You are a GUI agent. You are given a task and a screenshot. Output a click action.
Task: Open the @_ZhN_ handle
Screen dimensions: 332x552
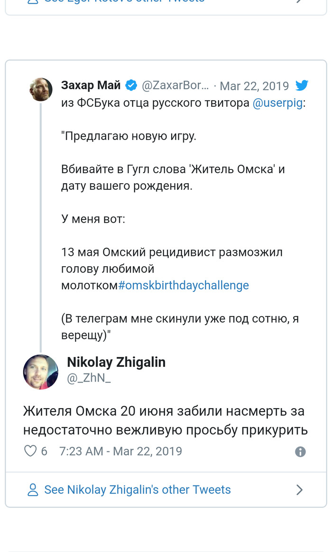click(x=89, y=379)
